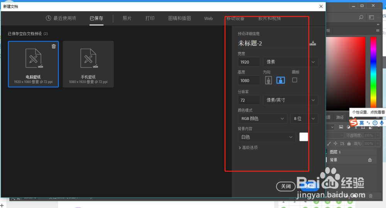Click the lock artboard nesting icon
Image resolution: width=386 pixels, height=208 pixels.
click(342, 143)
